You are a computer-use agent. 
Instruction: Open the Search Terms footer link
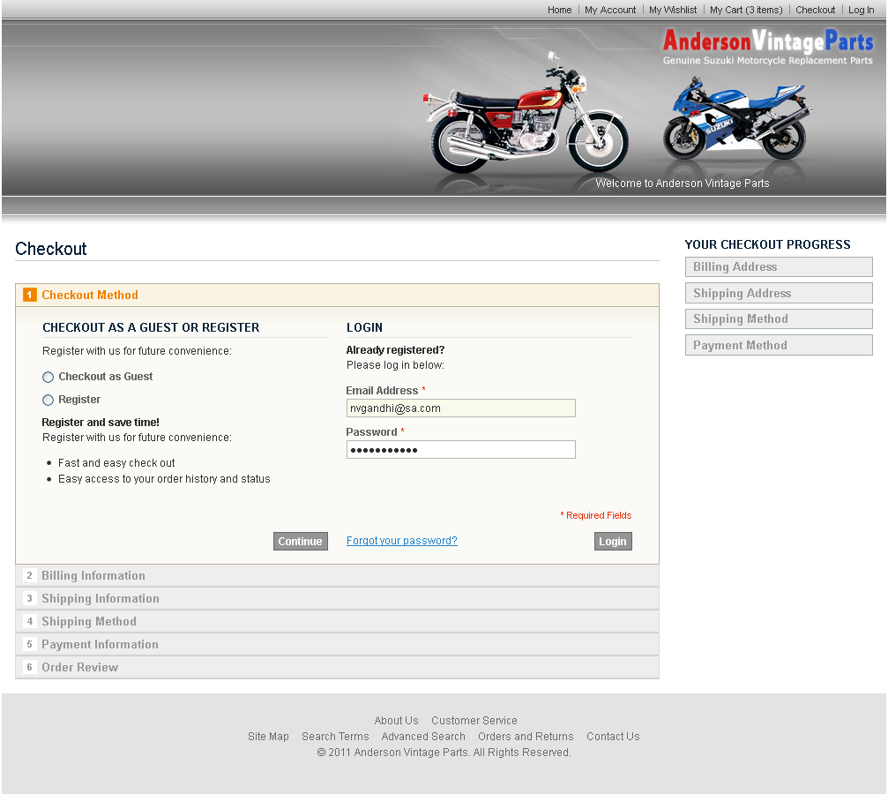point(335,736)
